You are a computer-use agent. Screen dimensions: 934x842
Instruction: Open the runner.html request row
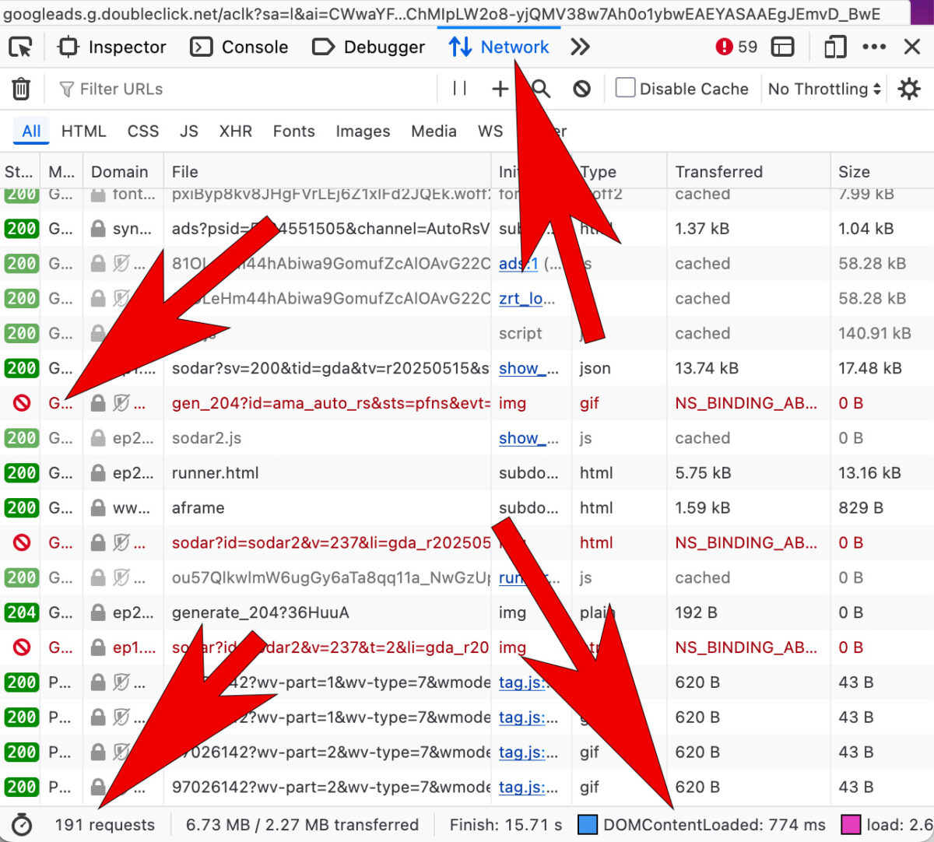(215, 473)
